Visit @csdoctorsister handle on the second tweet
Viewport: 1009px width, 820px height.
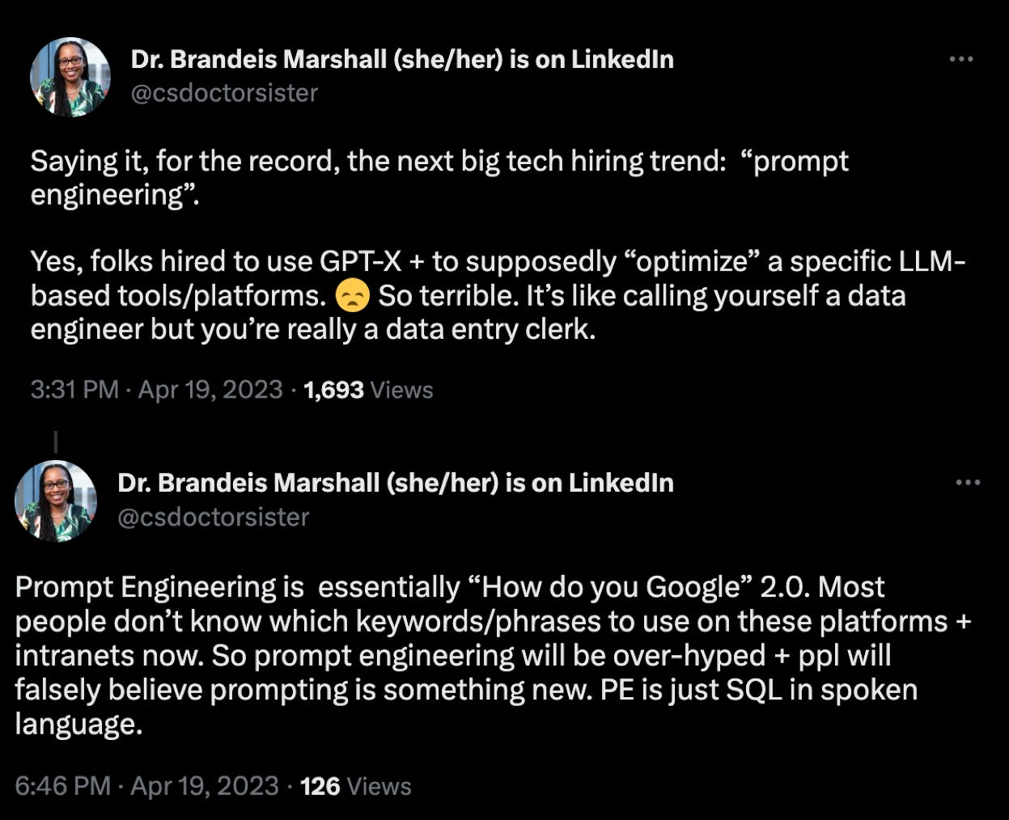[x=213, y=517]
